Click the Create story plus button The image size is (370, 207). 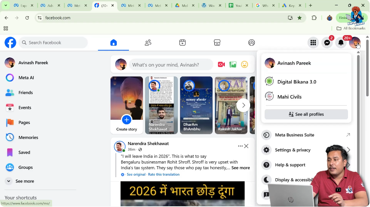pyautogui.click(x=127, y=120)
